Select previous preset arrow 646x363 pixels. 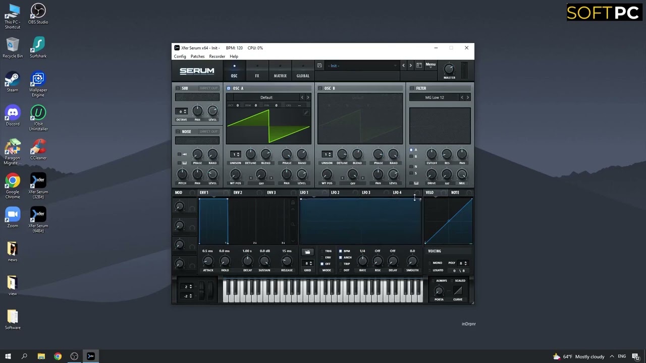coord(403,66)
